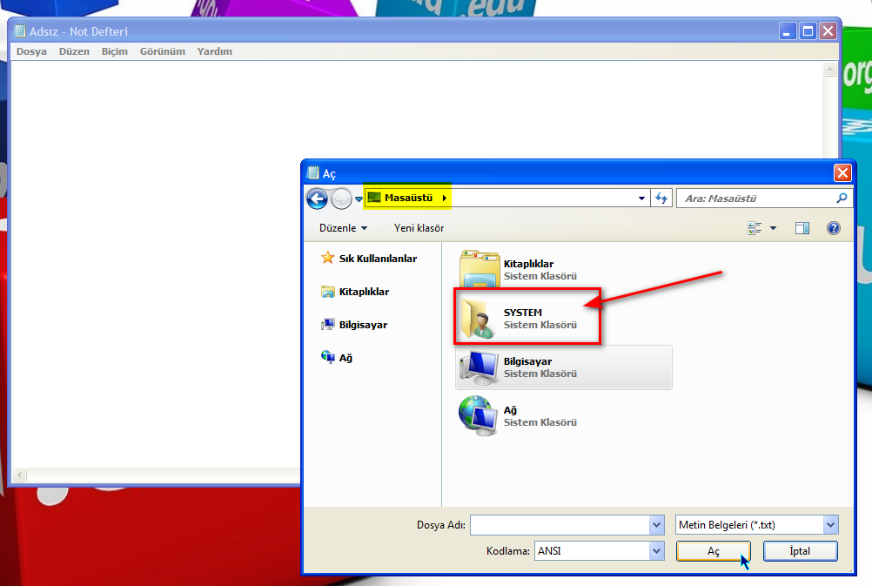Image resolution: width=872 pixels, height=586 pixels.
Task: Click the blue help icon
Action: (x=833, y=228)
